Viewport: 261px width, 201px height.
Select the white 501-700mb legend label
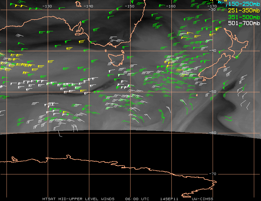pos(243,23)
